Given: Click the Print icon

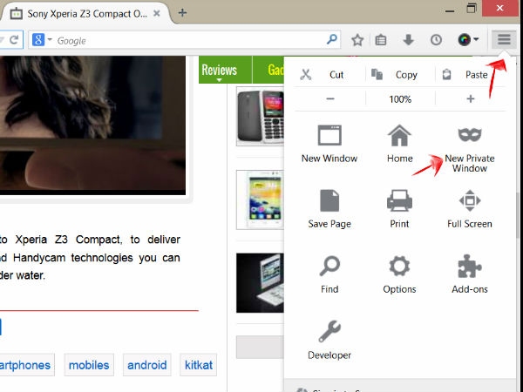Looking at the screenshot, I should (x=399, y=200).
